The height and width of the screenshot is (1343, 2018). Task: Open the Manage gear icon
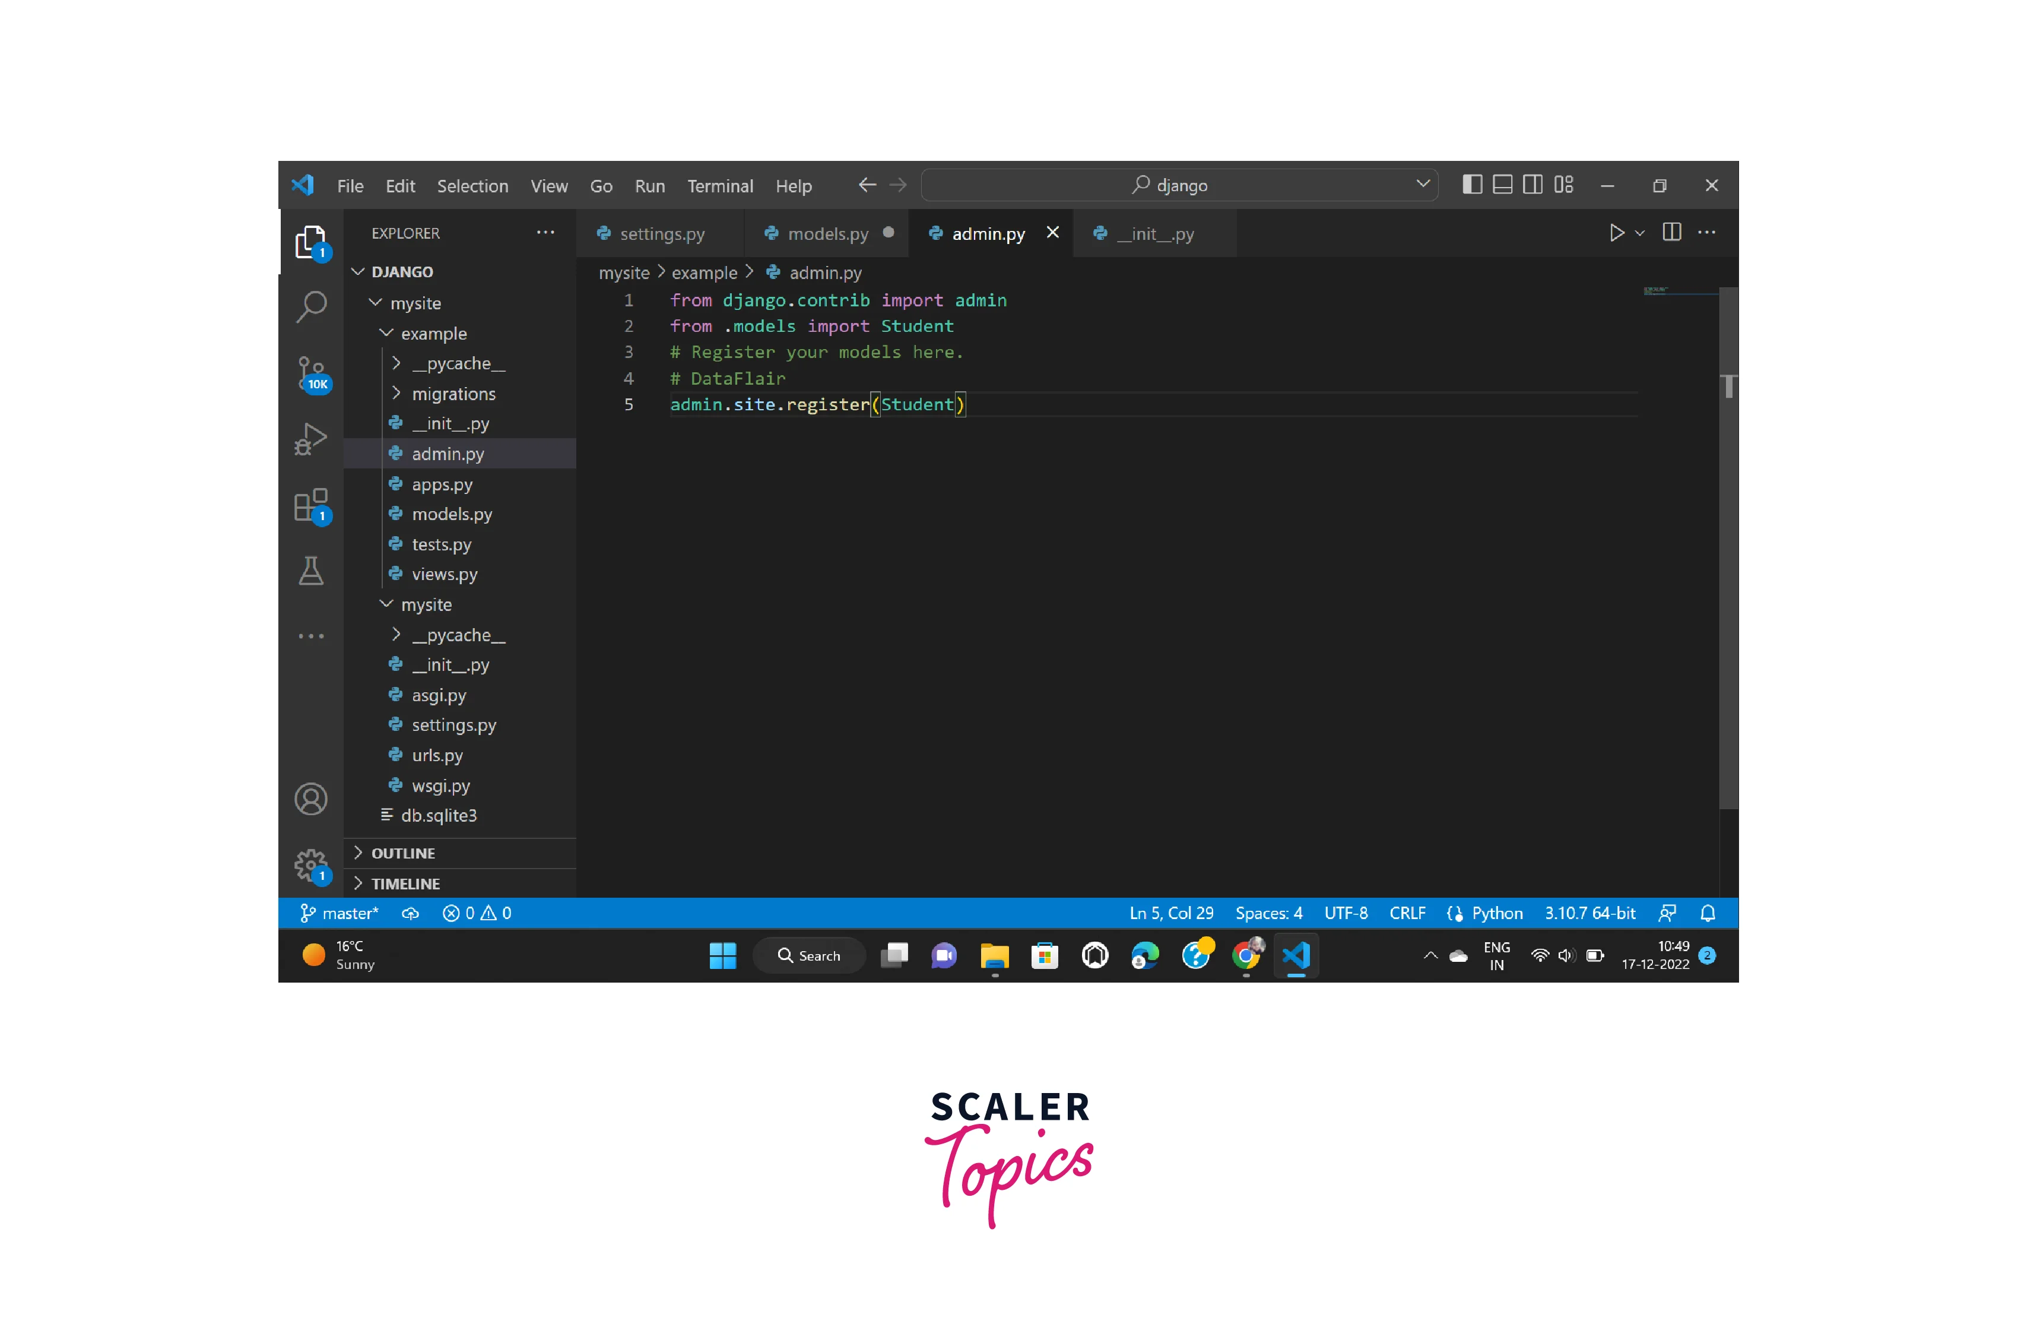click(311, 865)
